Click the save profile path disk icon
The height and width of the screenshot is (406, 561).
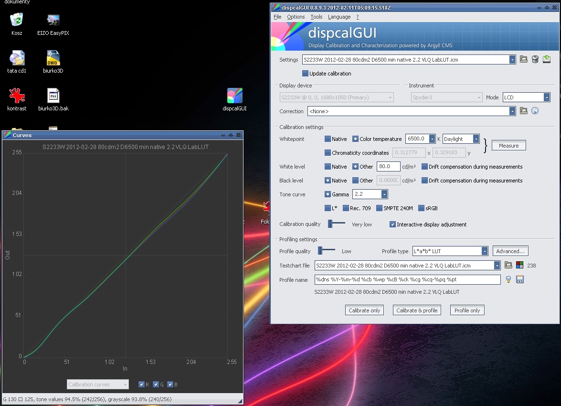pos(520,279)
